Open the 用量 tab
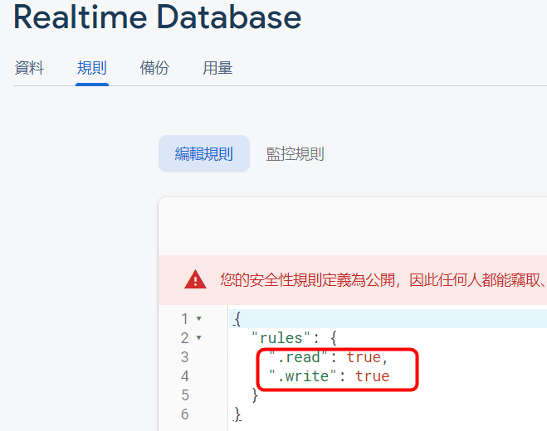The height and width of the screenshot is (431, 547). 217,68
